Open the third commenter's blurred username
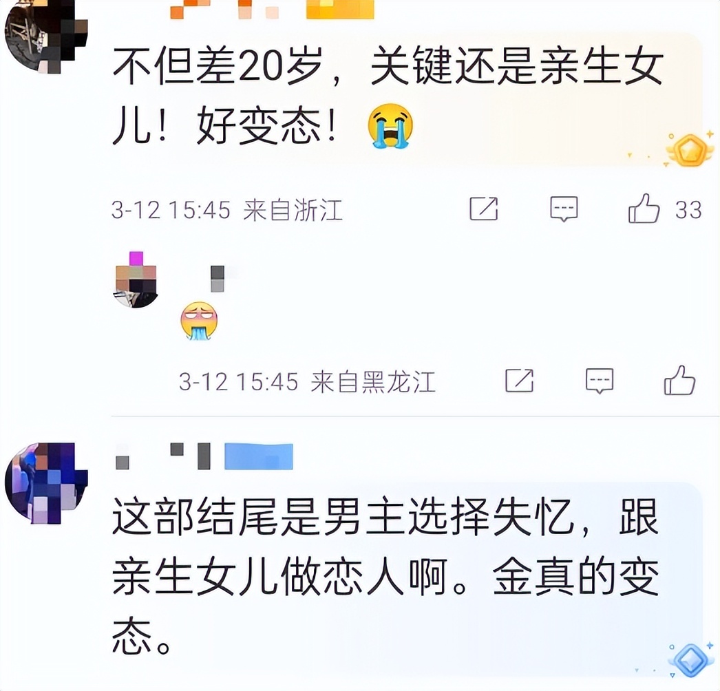 [163, 456]
